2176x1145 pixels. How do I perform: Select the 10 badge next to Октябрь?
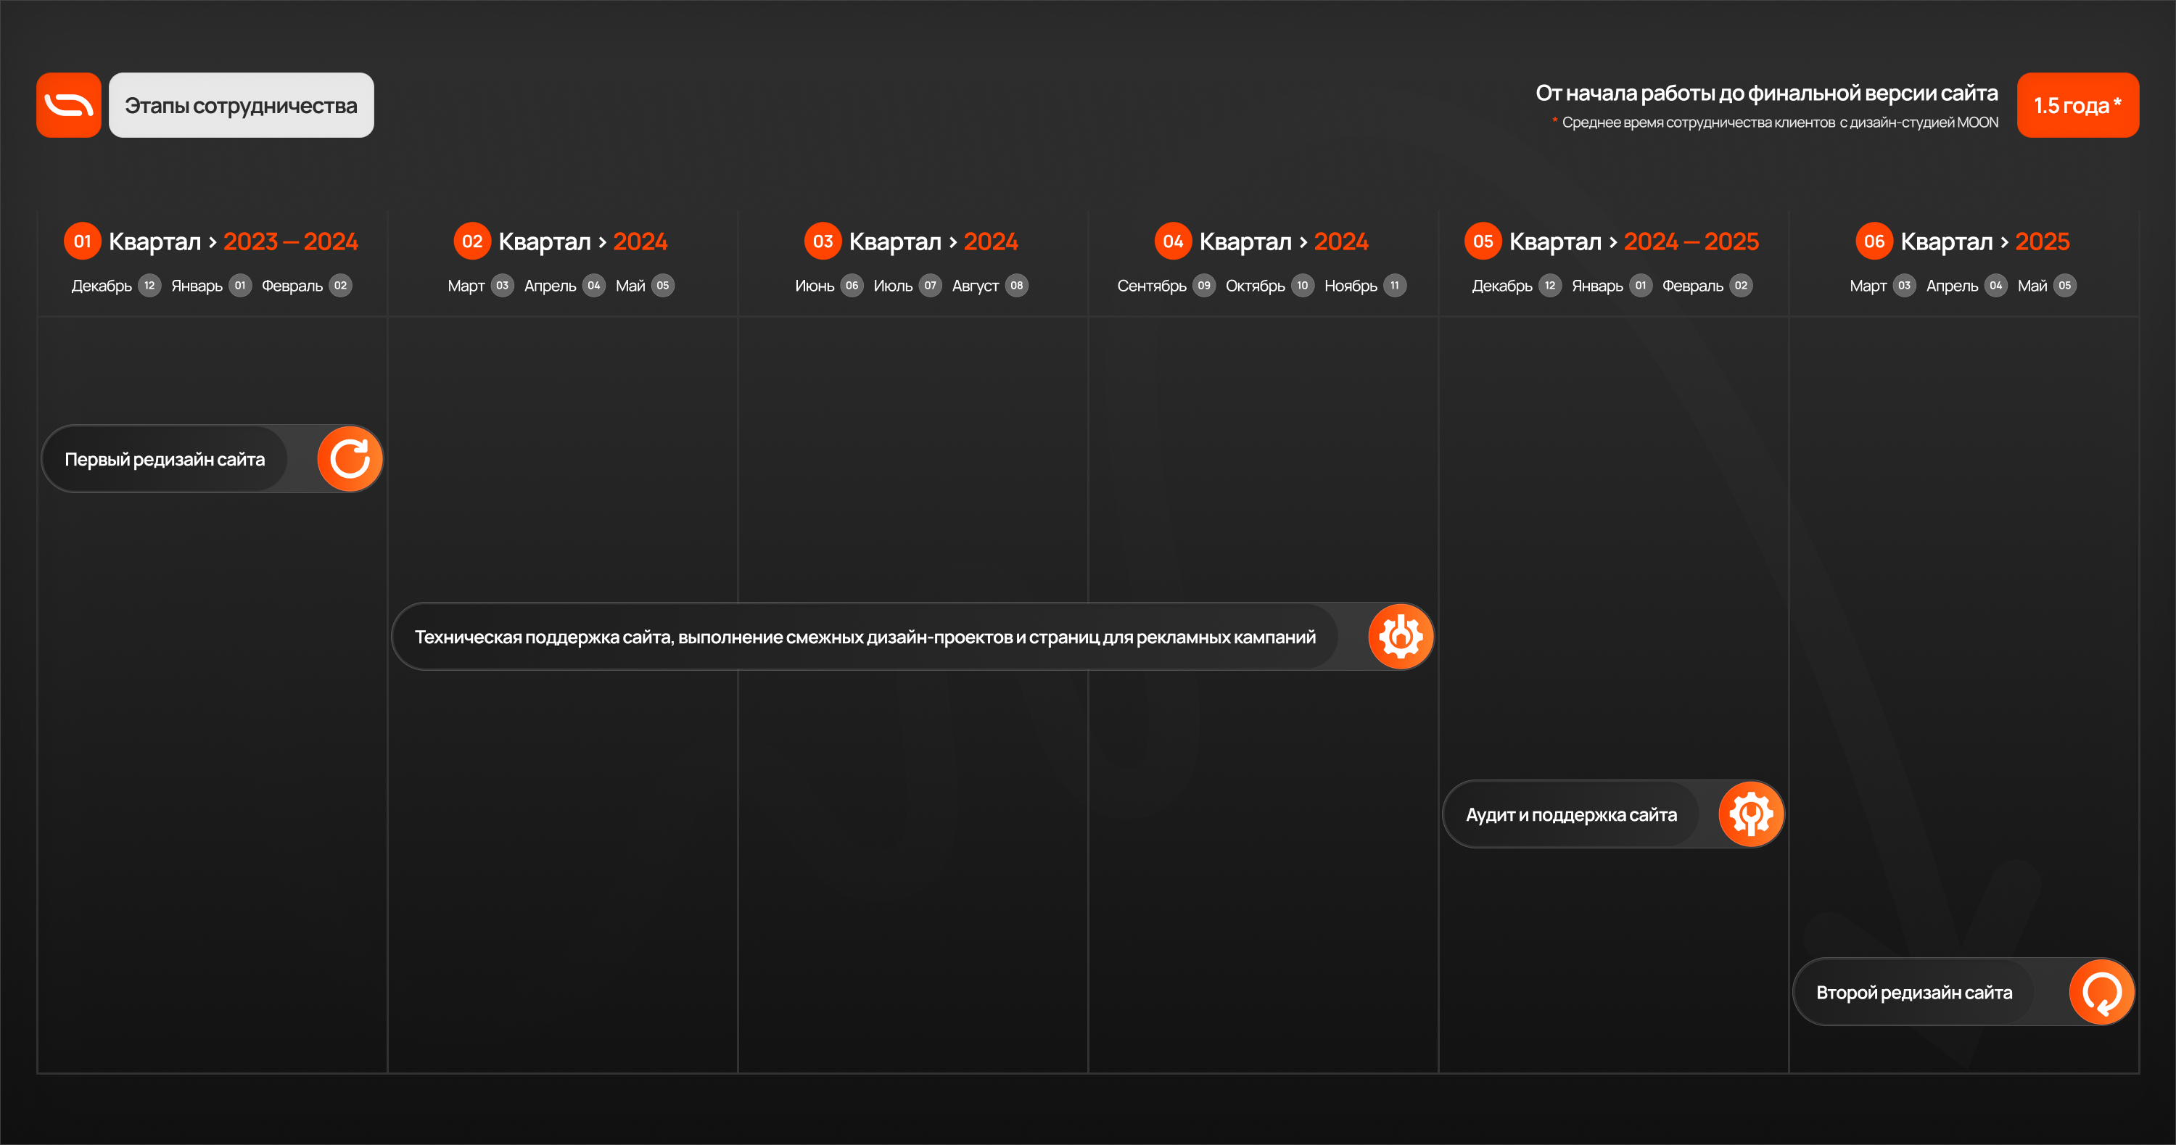pyautogui.click(x=1303, y=286)
